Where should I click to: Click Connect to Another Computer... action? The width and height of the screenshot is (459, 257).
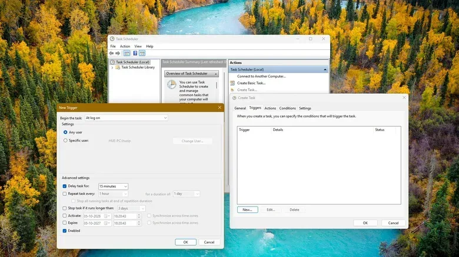(x=261, y=76)
